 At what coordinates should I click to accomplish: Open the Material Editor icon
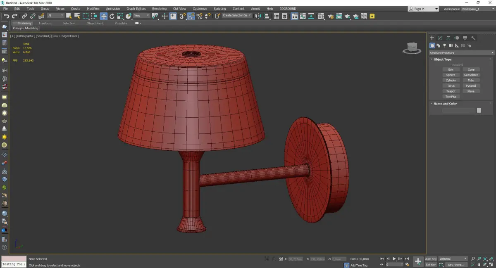tap(321, 16)
